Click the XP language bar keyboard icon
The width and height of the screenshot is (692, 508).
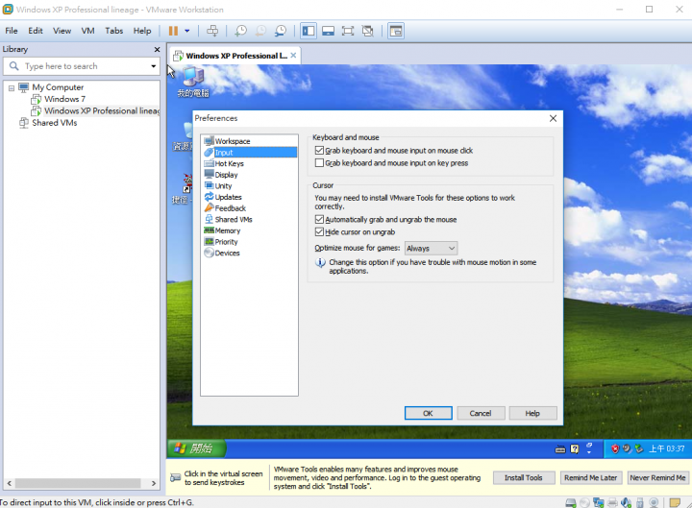[560, 449]
